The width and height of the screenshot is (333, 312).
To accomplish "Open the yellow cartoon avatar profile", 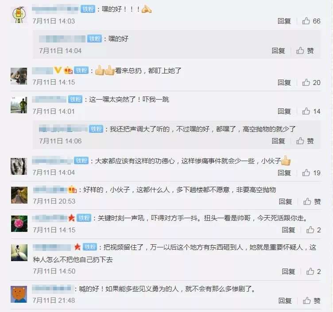I will (x=19, y=15).
